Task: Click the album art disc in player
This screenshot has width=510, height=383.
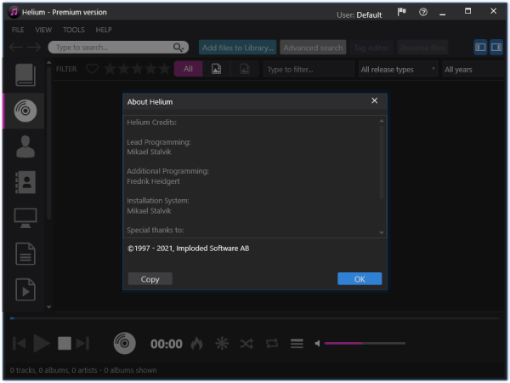Action: point(125,343)
